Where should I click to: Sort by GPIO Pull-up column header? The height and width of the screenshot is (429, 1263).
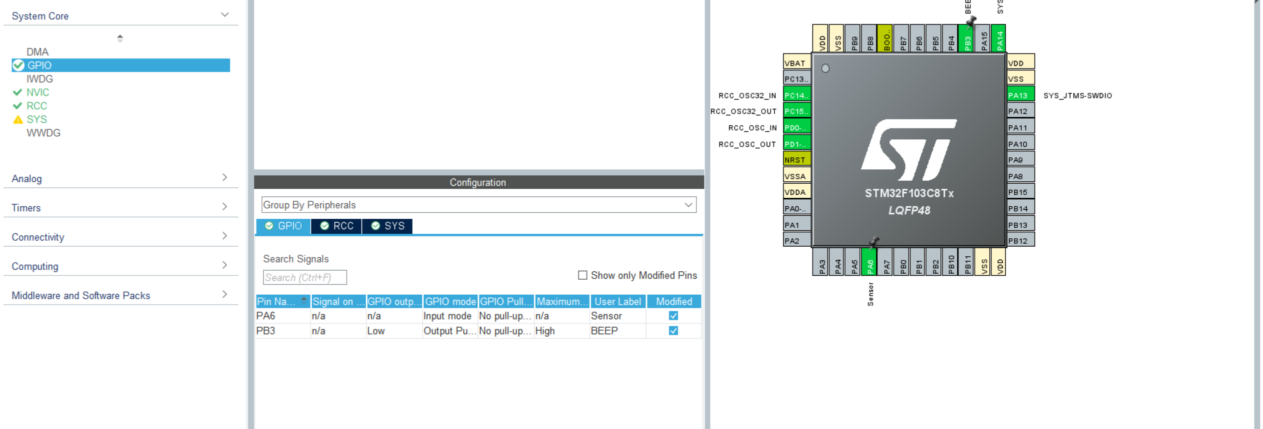[x=506, y=302]
